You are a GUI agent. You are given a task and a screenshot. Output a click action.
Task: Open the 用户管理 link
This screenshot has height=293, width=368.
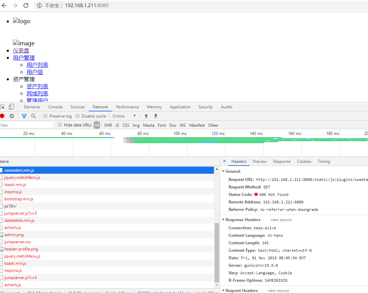[24, 58]
